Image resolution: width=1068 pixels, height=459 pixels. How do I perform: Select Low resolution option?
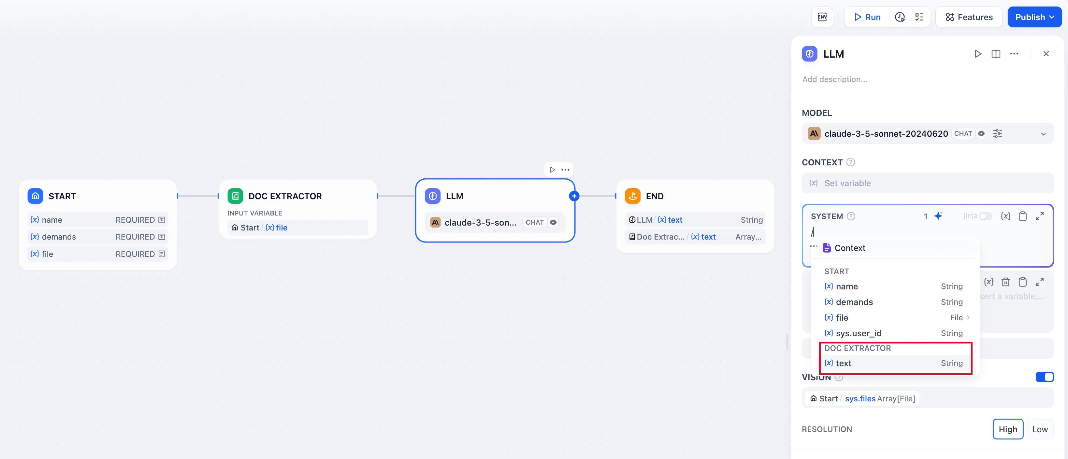(x=1039, y=429)
